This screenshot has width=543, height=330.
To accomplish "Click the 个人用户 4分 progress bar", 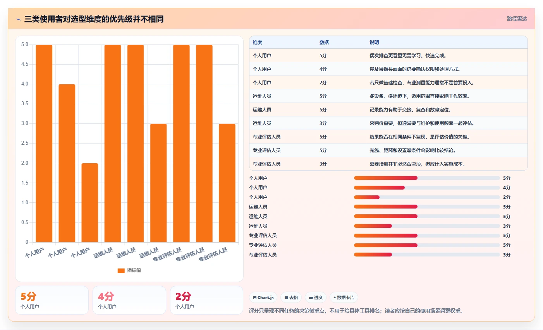I will click(427, 188).
